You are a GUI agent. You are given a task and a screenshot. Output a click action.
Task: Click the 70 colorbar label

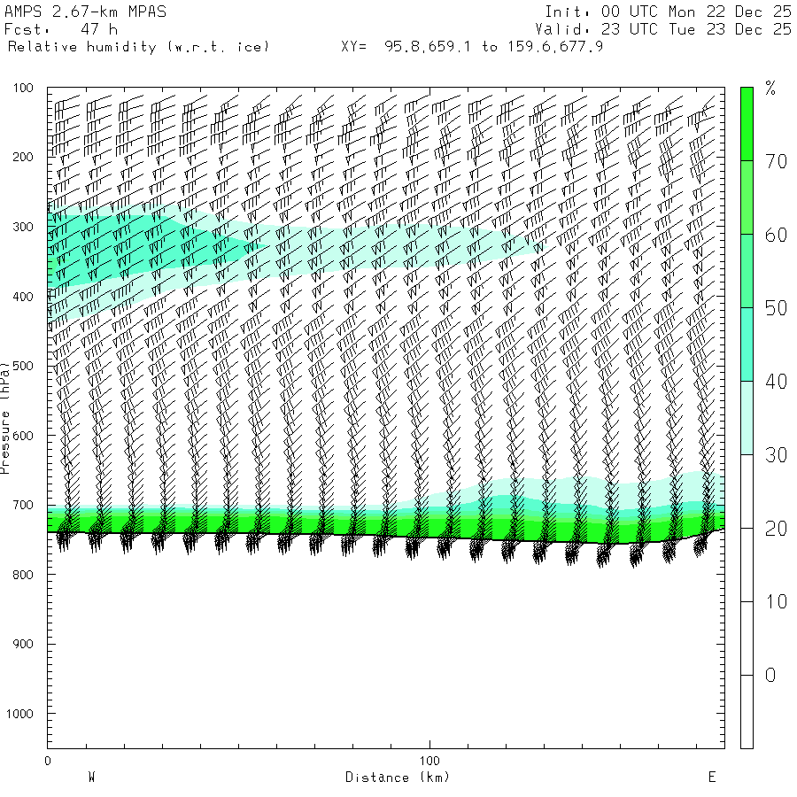pos(776,162)
